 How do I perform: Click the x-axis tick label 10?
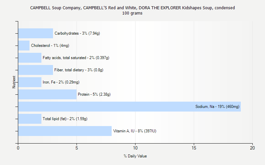[x=135, y=148]
